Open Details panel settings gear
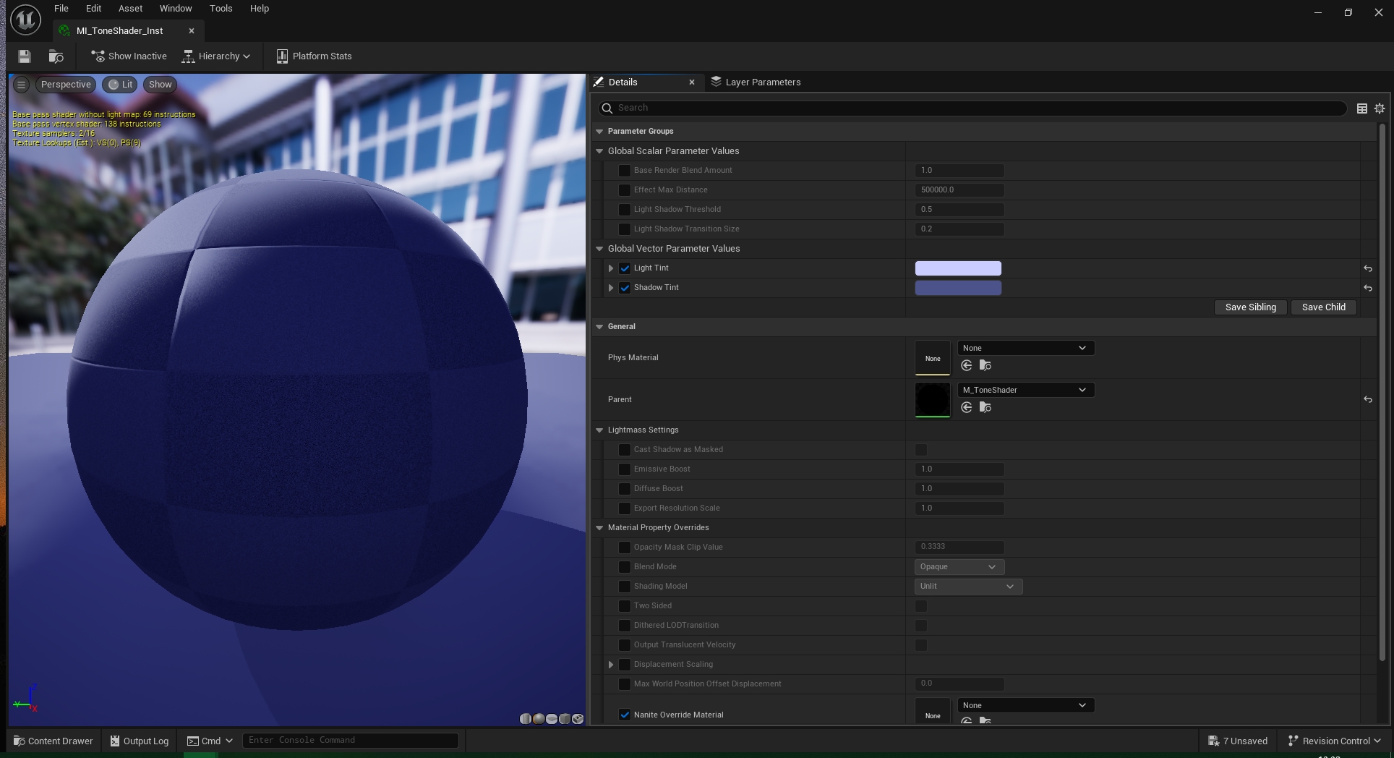1394x758 pixels. (x=1380, y=108)
